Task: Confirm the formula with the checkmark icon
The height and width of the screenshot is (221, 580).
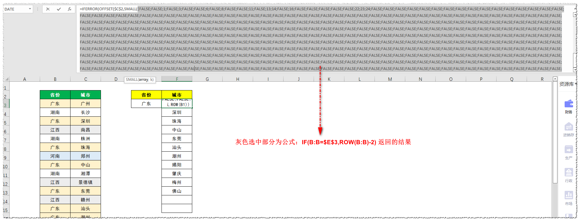Action: [x=59, y=9]
